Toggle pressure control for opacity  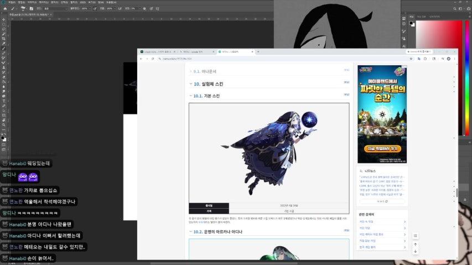click(x=95, y=9)
